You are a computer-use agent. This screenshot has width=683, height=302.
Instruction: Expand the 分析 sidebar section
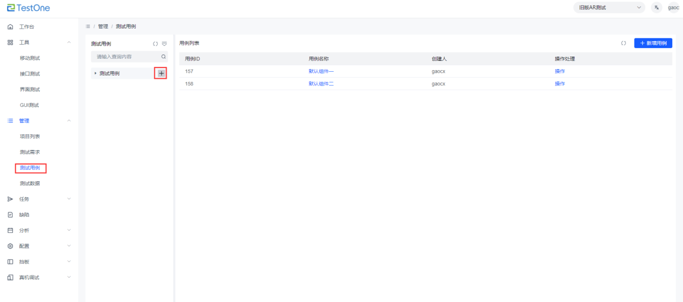click(x=38, y=230)
